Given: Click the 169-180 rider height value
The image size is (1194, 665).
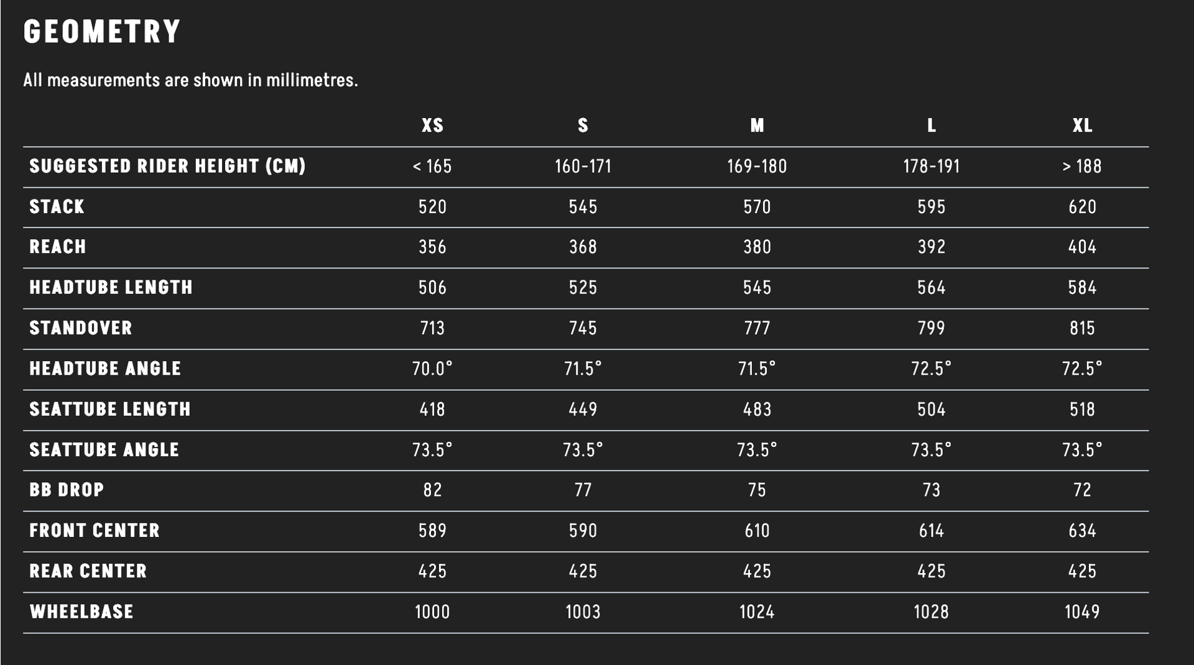Looking at the screenshot, I should click(757, 167).
